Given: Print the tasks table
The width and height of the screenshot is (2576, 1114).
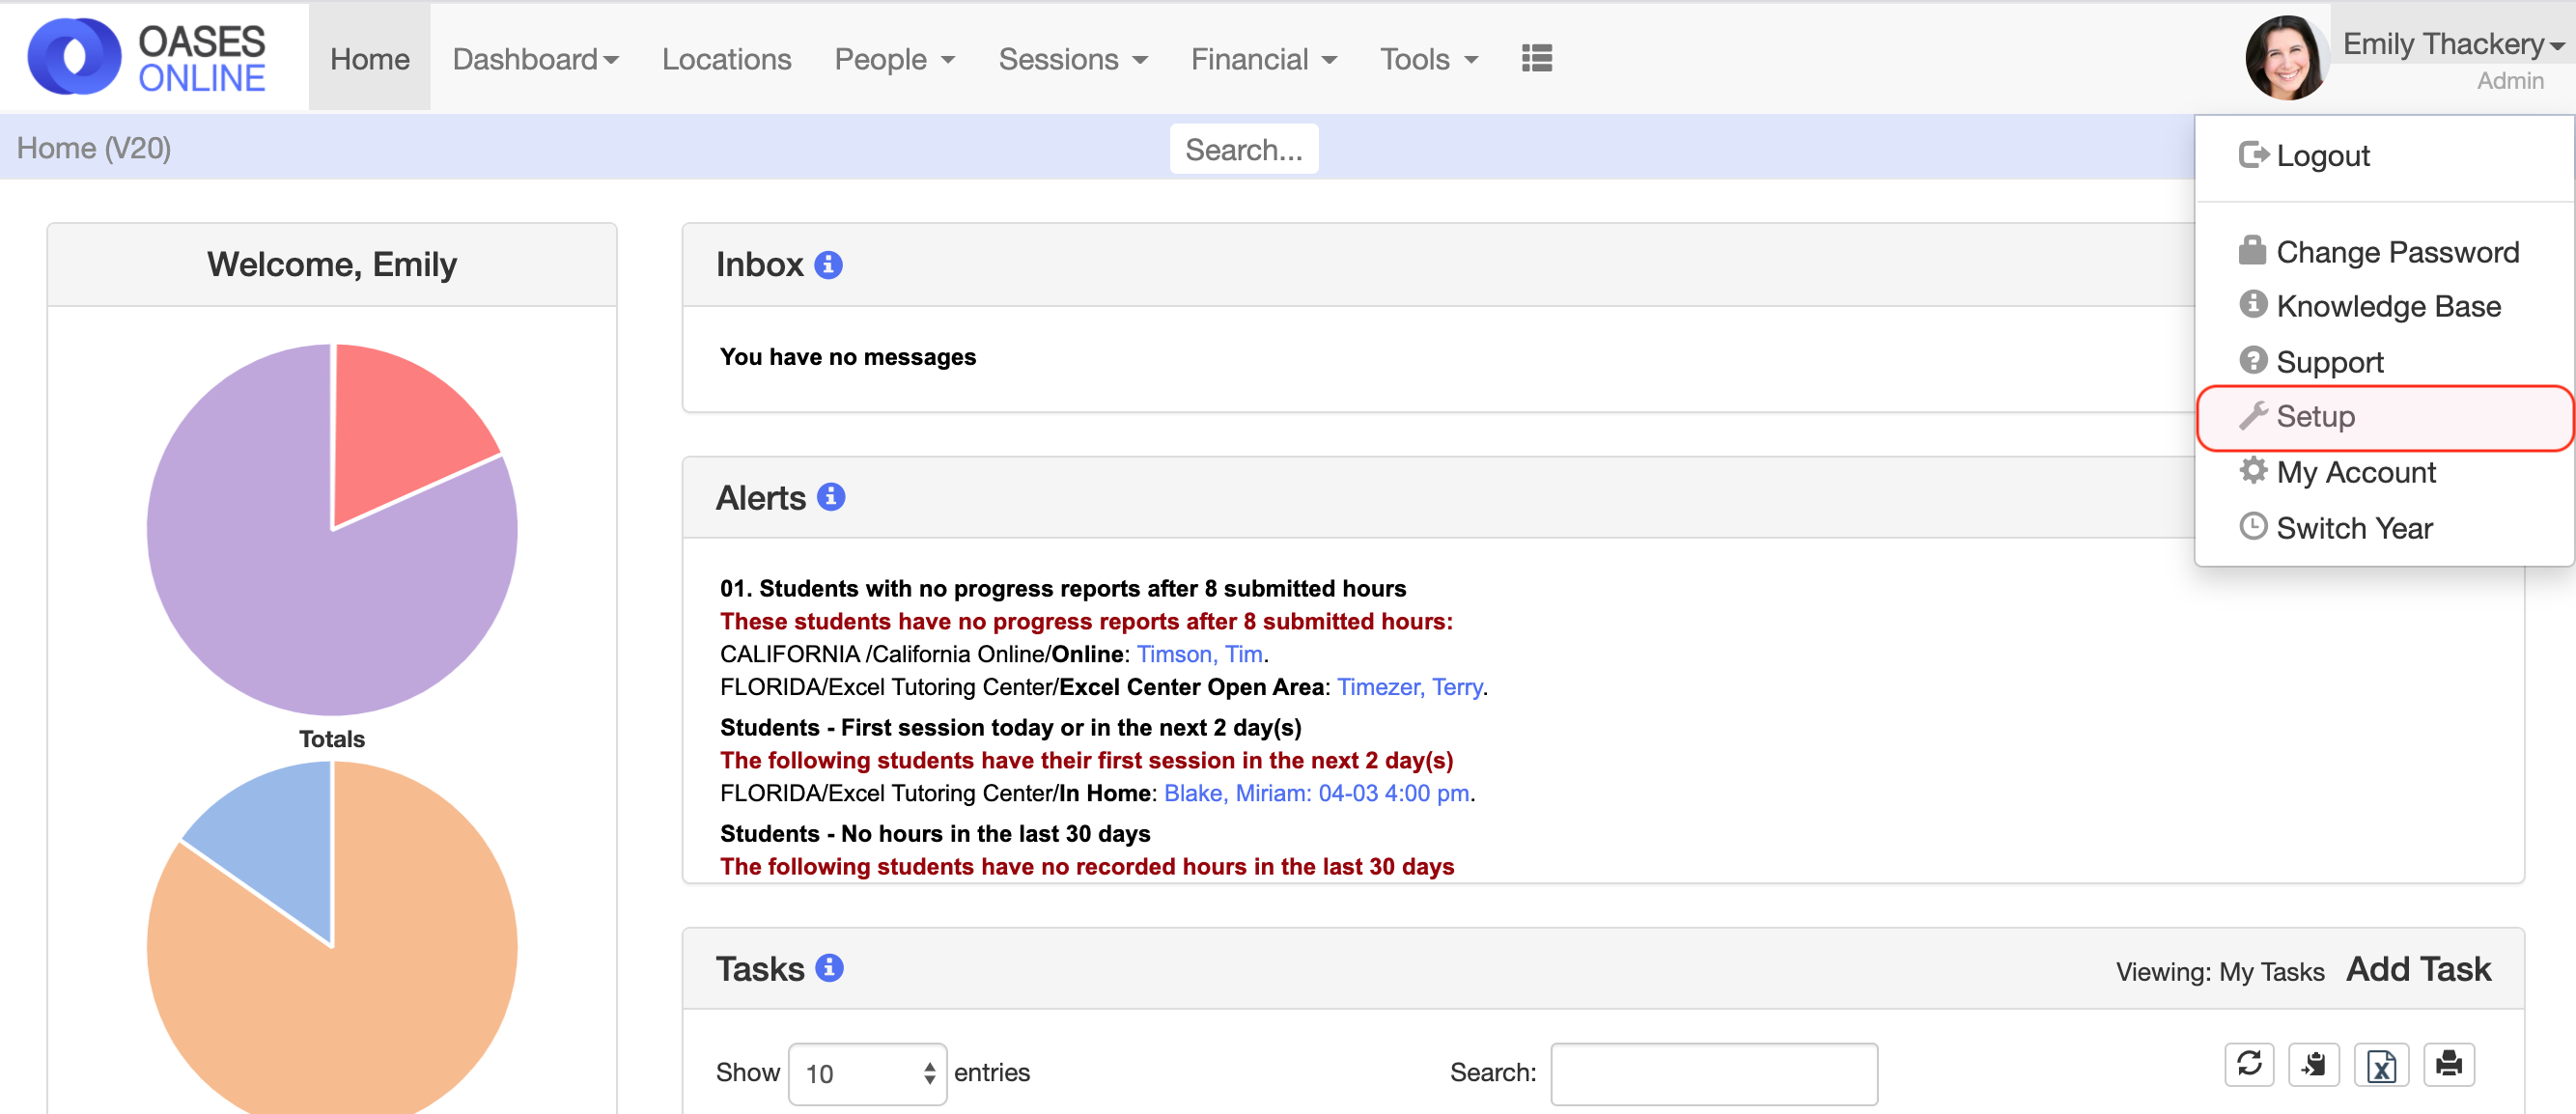Looking at the screenshot, I should (x=2448, y=1064).
